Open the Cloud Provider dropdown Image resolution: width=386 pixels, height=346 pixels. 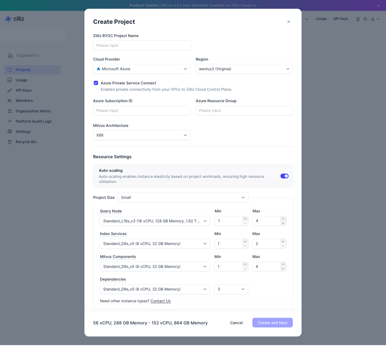(x=142, y=69)
